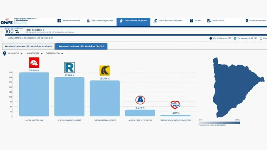Click the PARTIDO PAÍS PARA TODOS axis label
The width and height of the screenshot is (267, 150).
[105, 120]
